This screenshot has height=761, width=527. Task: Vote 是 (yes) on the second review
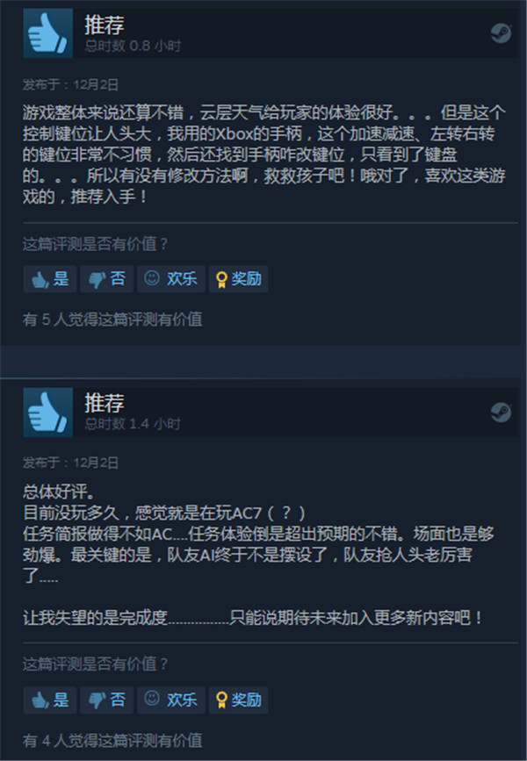(50, 700)
